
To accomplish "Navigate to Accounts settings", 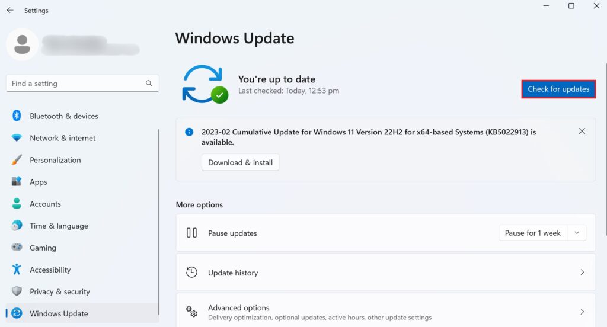I will point(82,204).
